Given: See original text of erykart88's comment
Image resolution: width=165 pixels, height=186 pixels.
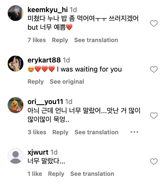Looking at the screenshot, I should [67, 82].
